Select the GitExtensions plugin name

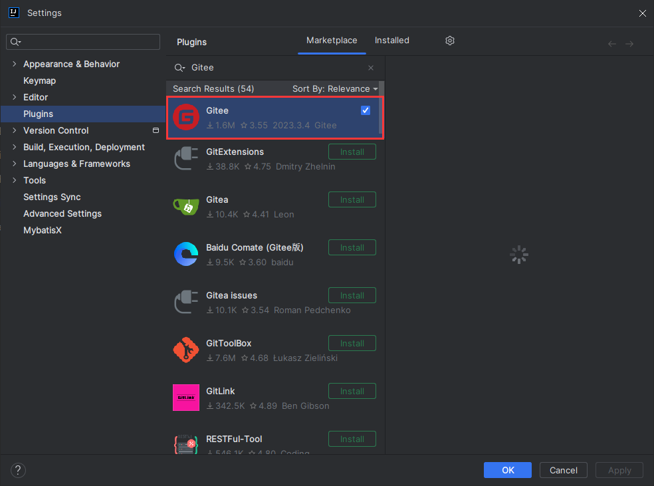pyautogui.click(x=235, y=152)
